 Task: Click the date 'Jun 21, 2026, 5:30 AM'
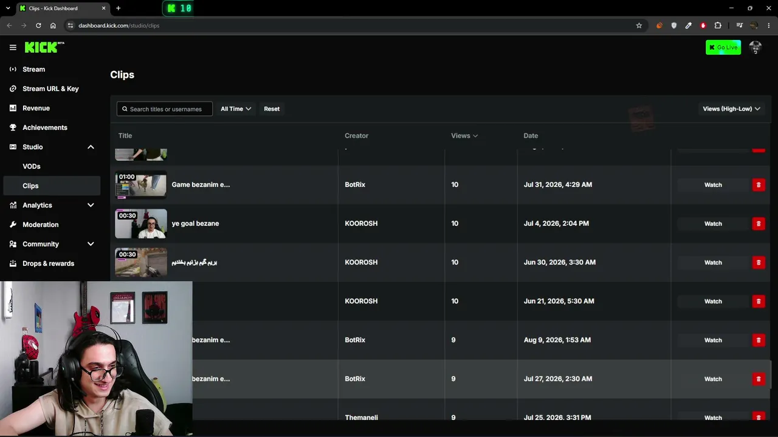coord(559,301)
